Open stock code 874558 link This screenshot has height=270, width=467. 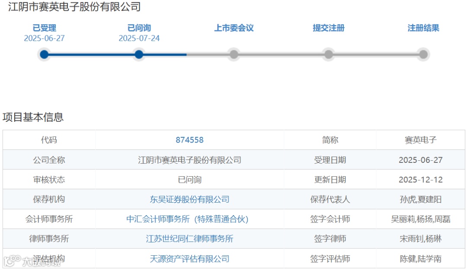click(189, 140)
